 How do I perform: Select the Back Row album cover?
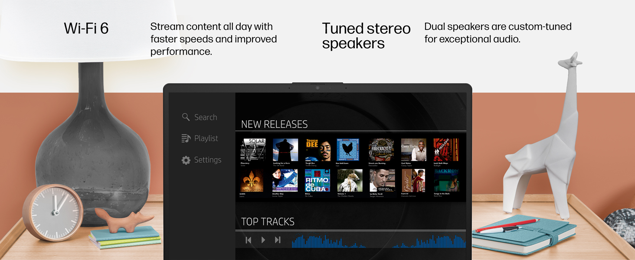click(x=446, y=181)
